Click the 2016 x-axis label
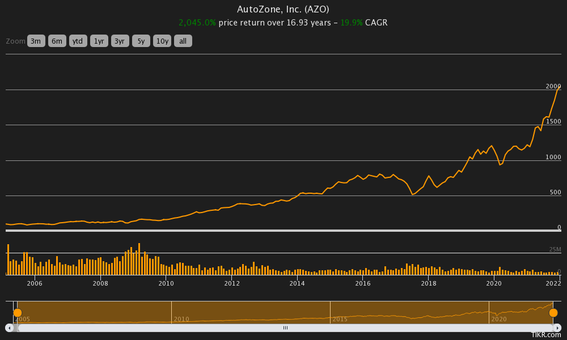The image size is (567, 340). pyautogui.click(x=363, y=283)
